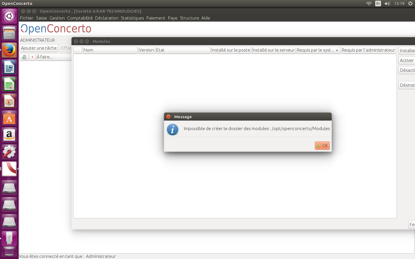This screenshot has width=415, height=259.
Task: Open USB drive icon in launcher
Action: [x=9, y=239]
